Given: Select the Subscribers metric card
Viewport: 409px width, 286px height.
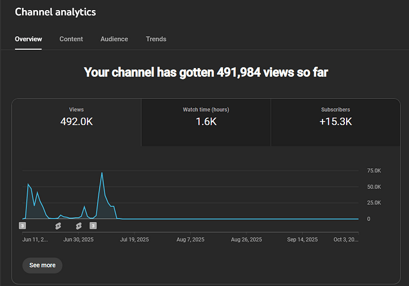Looking at the screenshot, I should (335, 117).
